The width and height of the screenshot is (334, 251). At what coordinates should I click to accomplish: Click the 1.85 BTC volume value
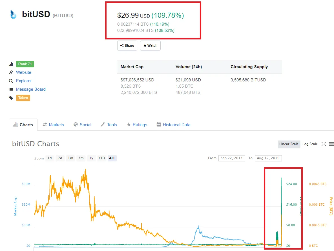point(184,86)
